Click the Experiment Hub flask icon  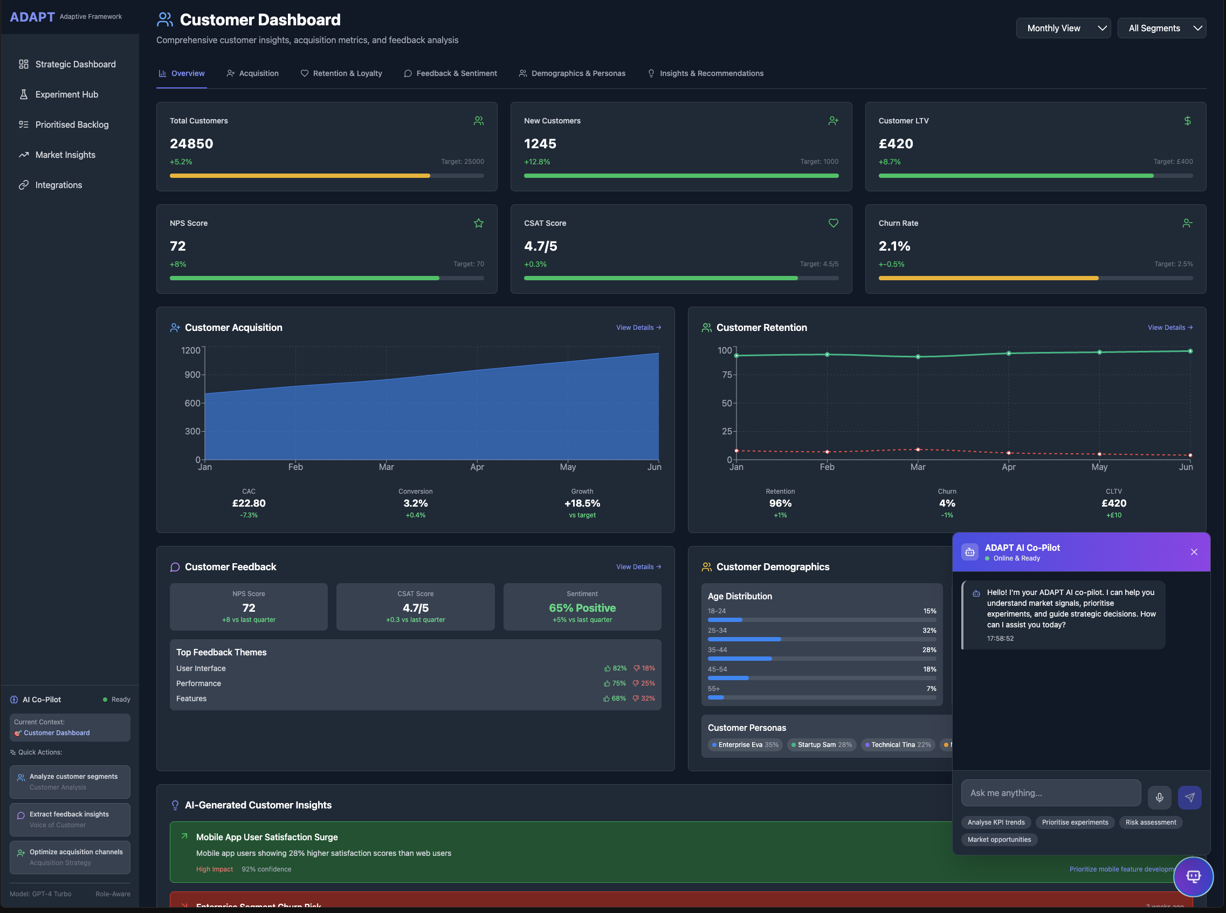23,94
